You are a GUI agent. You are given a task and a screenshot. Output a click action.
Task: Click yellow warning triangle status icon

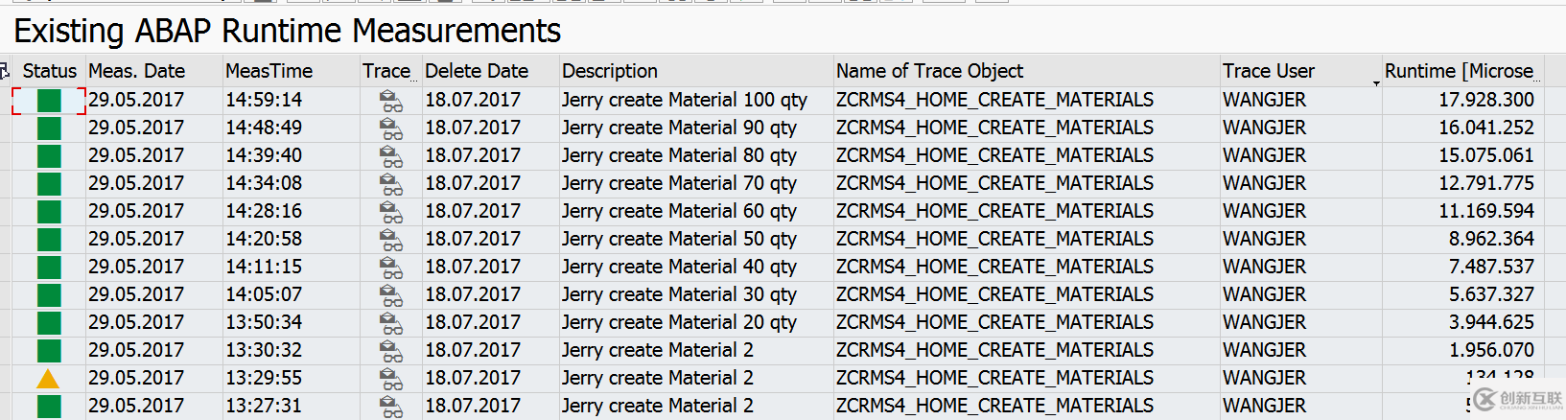48,379
